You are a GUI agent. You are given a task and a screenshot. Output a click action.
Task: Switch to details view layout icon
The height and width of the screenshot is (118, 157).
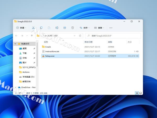[137, 93]
